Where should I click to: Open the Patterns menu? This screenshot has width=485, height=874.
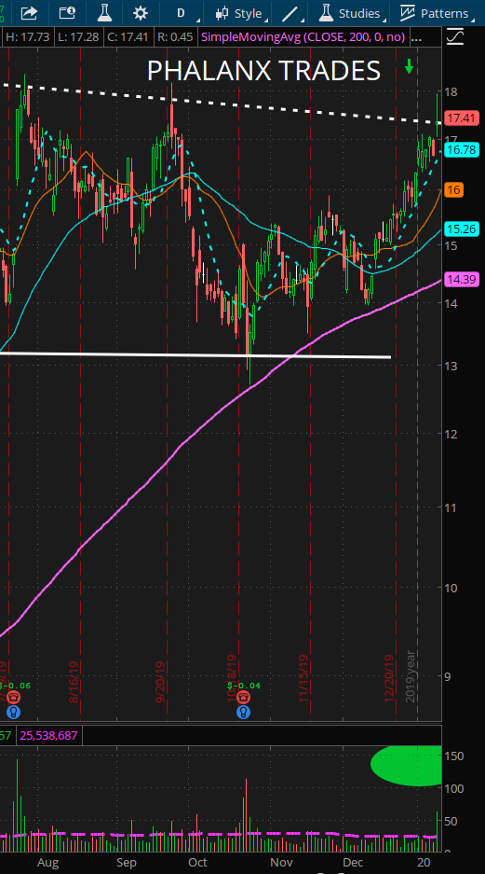tap(436, 13)
